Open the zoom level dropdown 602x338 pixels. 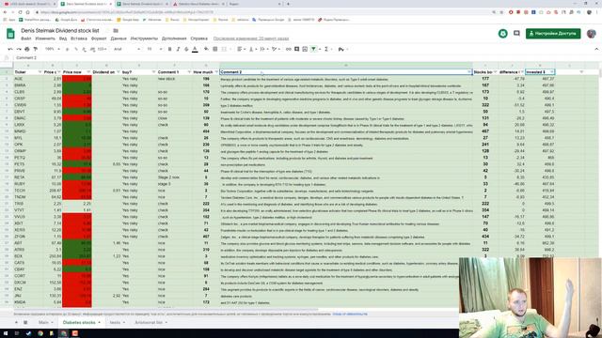[53, 49]
